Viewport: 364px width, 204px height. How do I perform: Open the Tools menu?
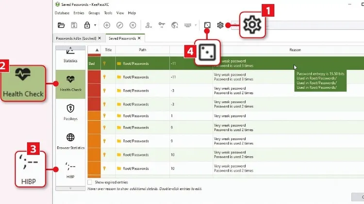[108, 13]
